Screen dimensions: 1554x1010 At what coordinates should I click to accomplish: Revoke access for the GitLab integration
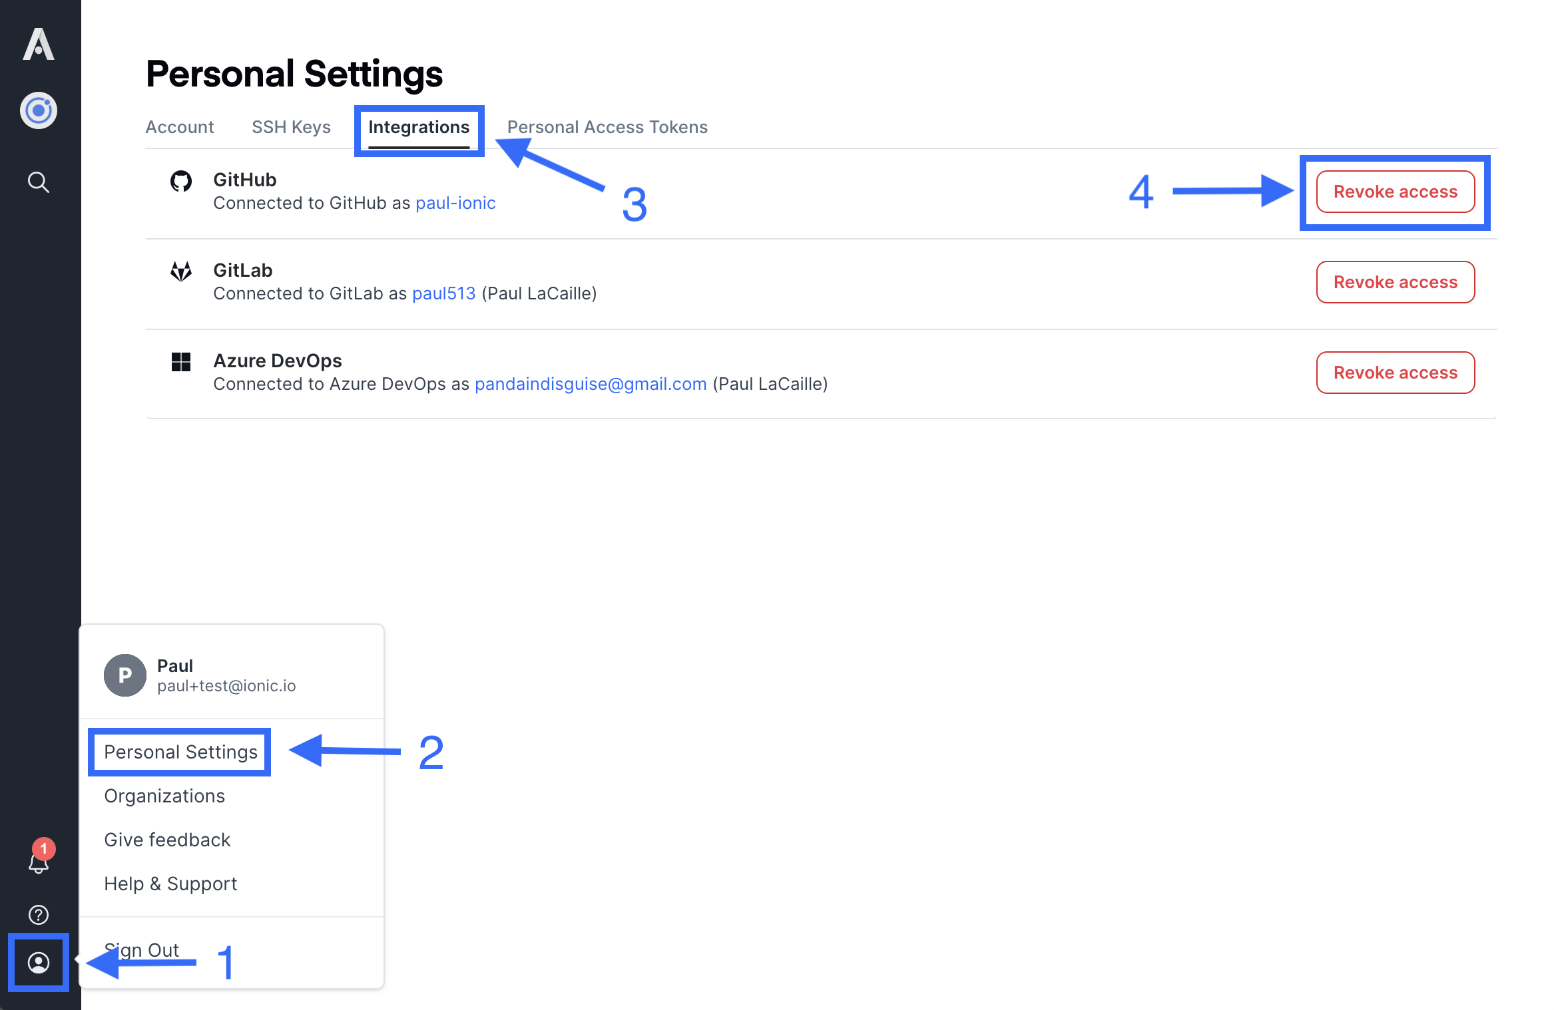[1396, 282]
